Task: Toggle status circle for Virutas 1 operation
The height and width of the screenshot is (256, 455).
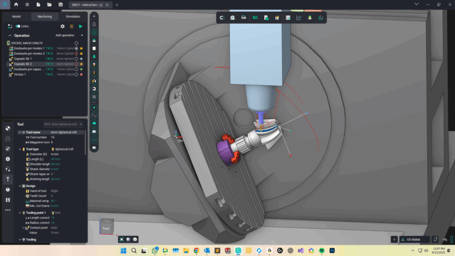Action: point(76,75)
